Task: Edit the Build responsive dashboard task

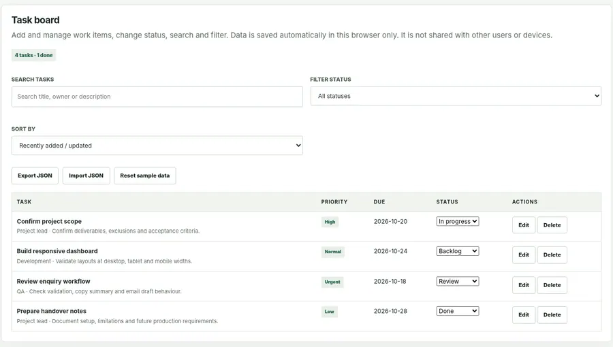Action: tap(524, 255)
